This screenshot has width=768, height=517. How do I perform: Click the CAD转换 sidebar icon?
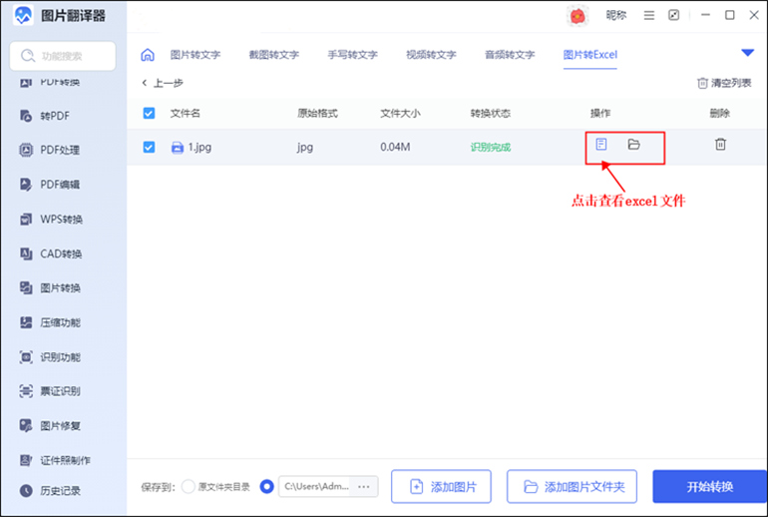[26, 254]
